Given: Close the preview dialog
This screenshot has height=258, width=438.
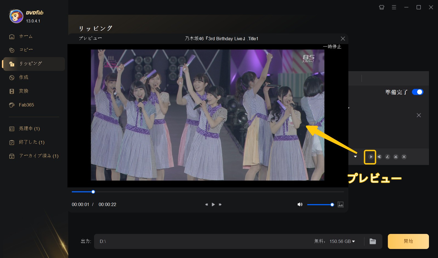Looking at the screenshot, I should [343, 39].
